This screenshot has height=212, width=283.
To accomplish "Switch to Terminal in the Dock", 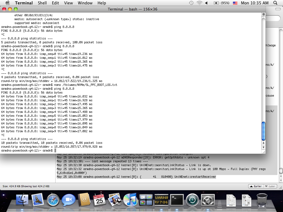I will 177,200.
